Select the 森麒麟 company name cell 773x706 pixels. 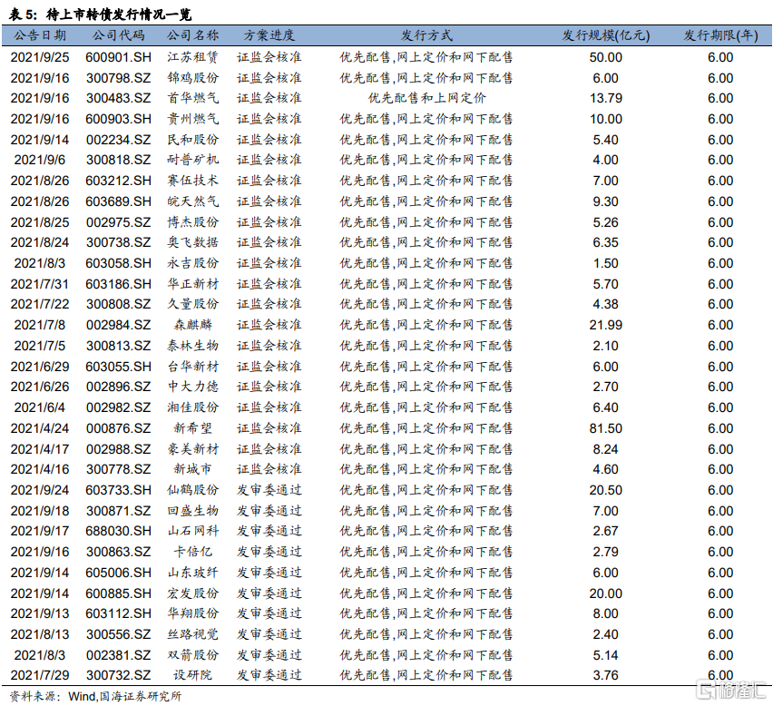click(192, 325)
